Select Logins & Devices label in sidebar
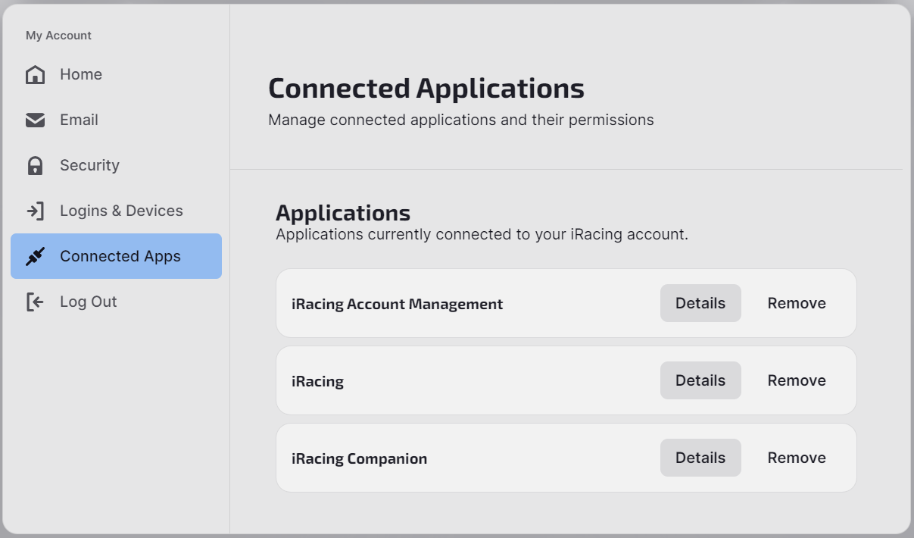The width and height of the screenshot is (914, 538). coord(121,211)
